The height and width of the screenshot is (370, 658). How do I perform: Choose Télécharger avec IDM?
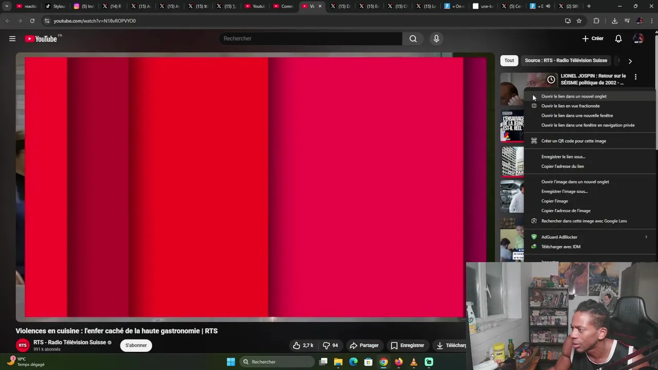click(560, 247)
